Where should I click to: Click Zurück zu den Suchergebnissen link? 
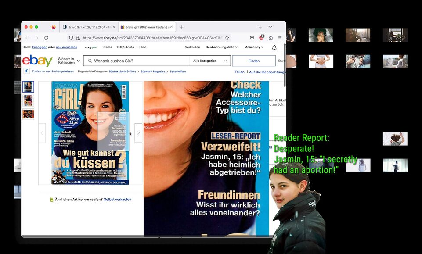point(53,72)
